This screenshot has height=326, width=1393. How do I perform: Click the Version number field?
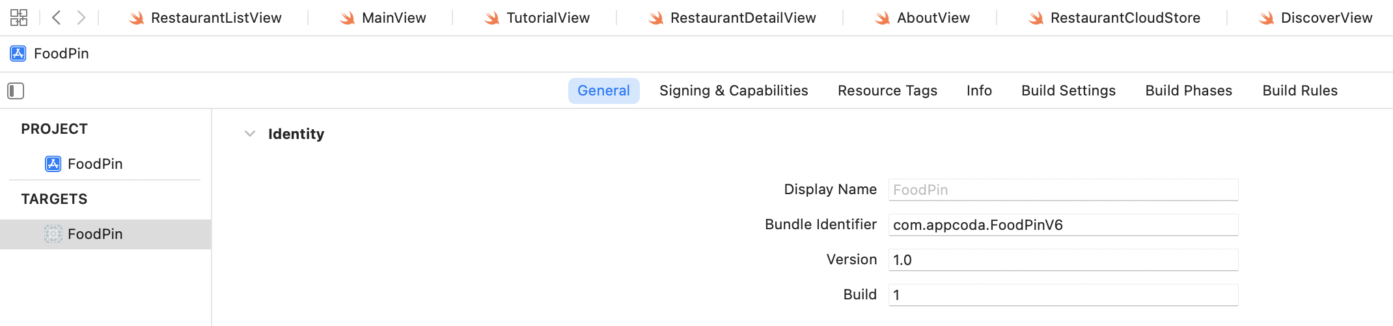[1062, 260]
